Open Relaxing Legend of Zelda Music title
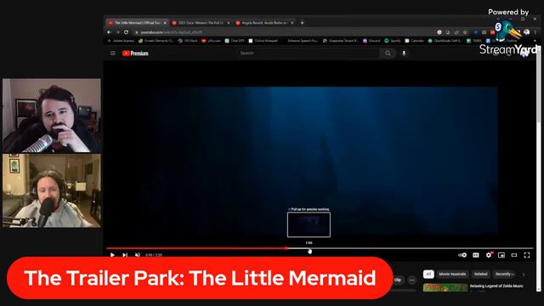544x306 pixels. 496,286
